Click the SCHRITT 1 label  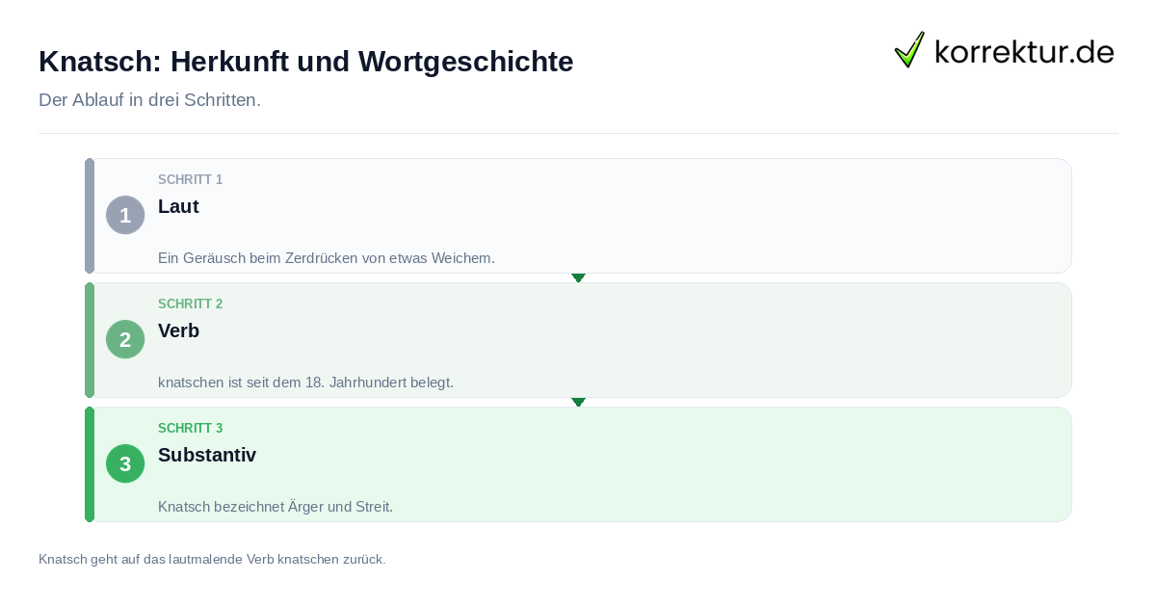[x=190, y=180]
